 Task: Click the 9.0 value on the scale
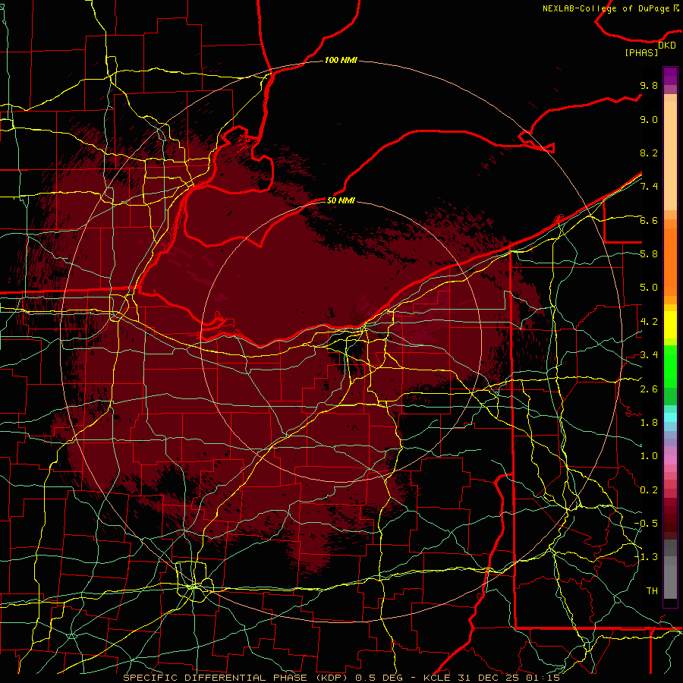[649, 119]
